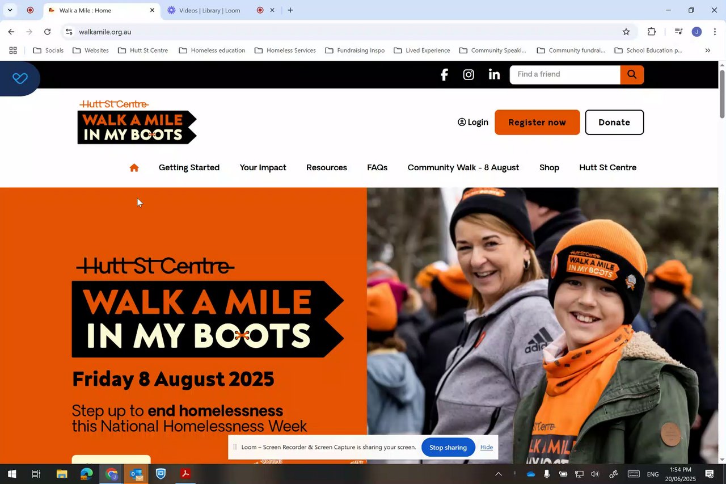Viewport: 726px width, 484px height.
Task: Click the ENG language indicator
Action: (x=653, y=474)
